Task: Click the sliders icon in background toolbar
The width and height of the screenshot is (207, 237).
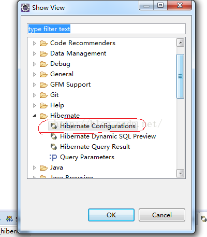Action: coord(9,219)
